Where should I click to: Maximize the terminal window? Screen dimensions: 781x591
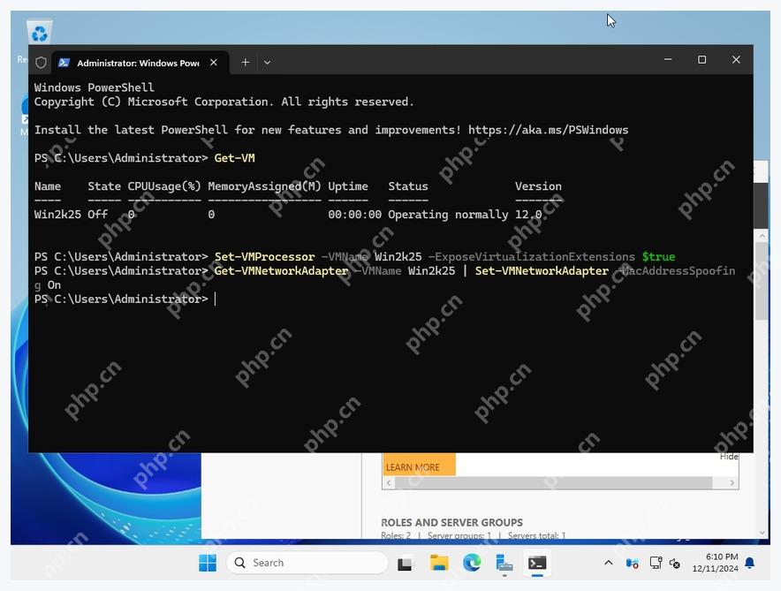pyautogui.click(x=701, y=60)
